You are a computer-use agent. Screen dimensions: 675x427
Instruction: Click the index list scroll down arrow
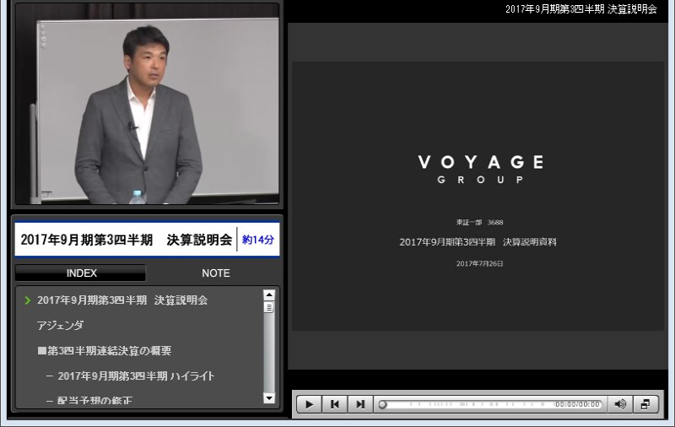(269, 398)
